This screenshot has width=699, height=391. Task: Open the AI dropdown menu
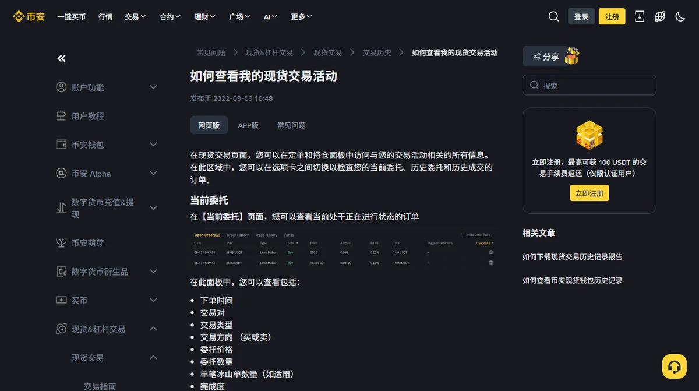(x=270, y=17)
